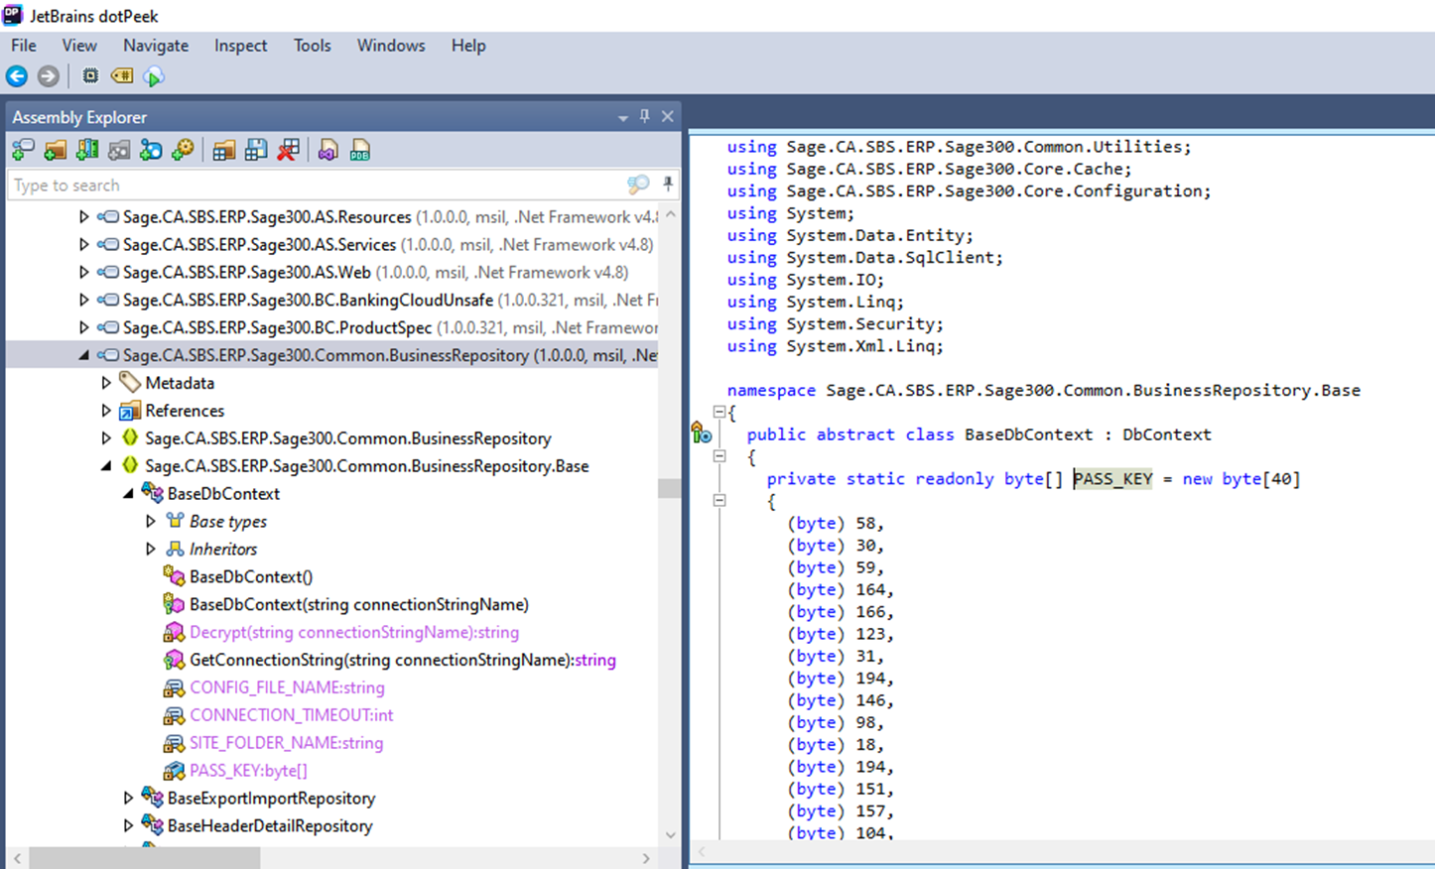Expand the Base types node
This screenshot has width=1435, height=869.
point(151,521)
